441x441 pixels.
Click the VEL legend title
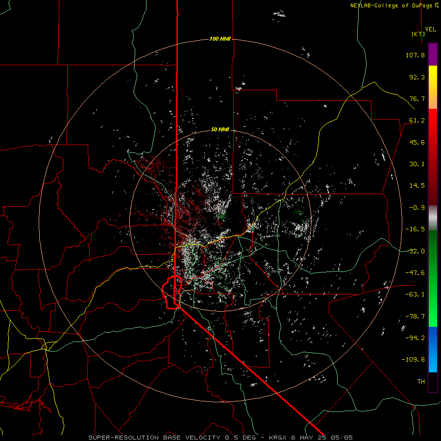[x=430, y=29]
